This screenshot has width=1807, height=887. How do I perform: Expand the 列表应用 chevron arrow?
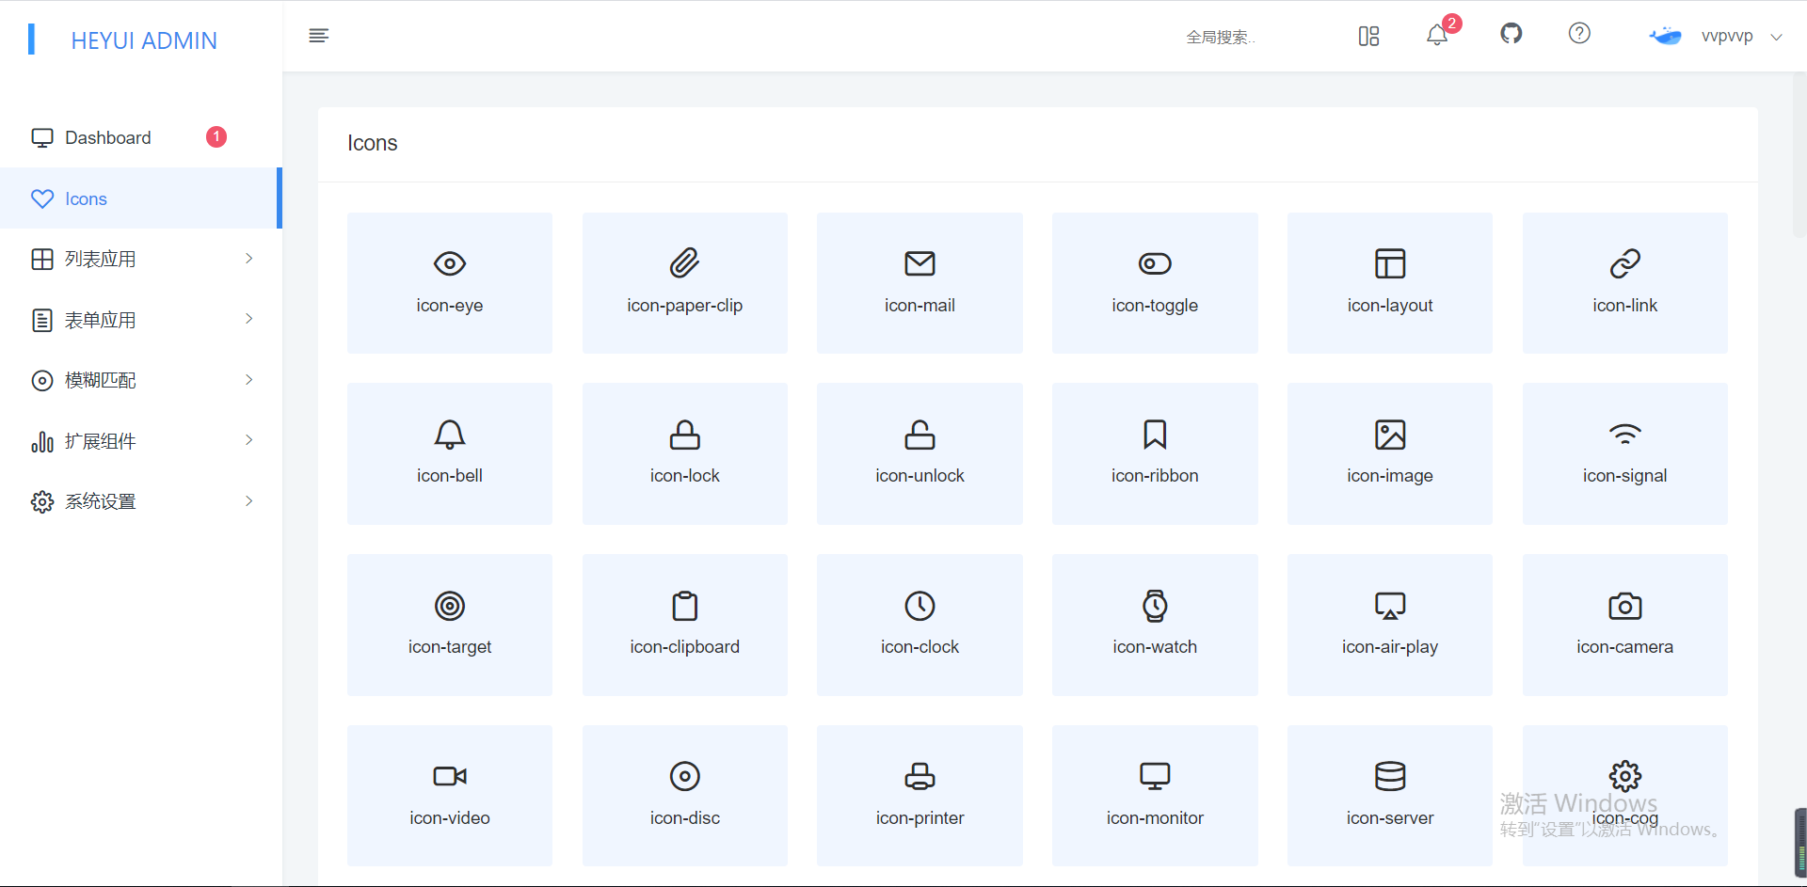tap(249, 259)
